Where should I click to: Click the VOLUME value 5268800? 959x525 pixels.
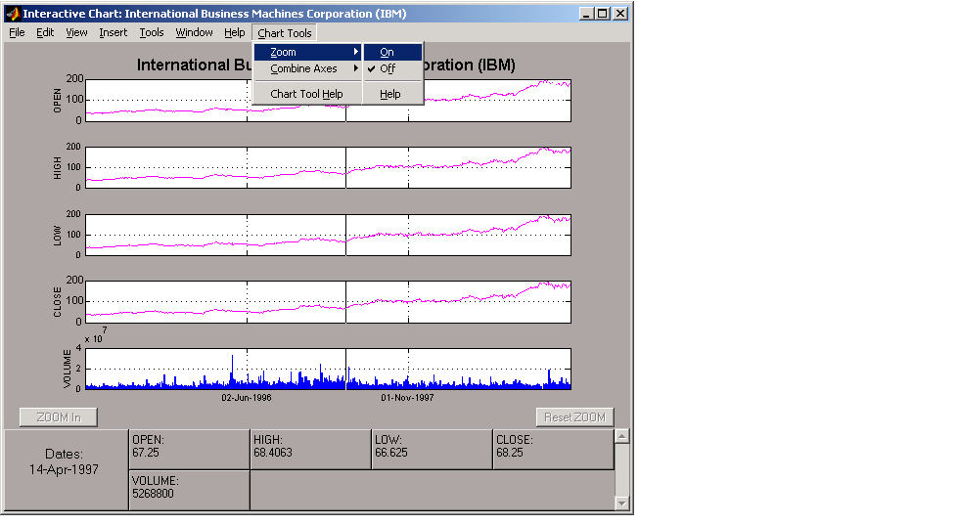(x=153, y=494)
